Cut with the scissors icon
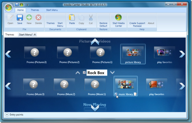Screen dimensions: 192x123 point(91,17)
